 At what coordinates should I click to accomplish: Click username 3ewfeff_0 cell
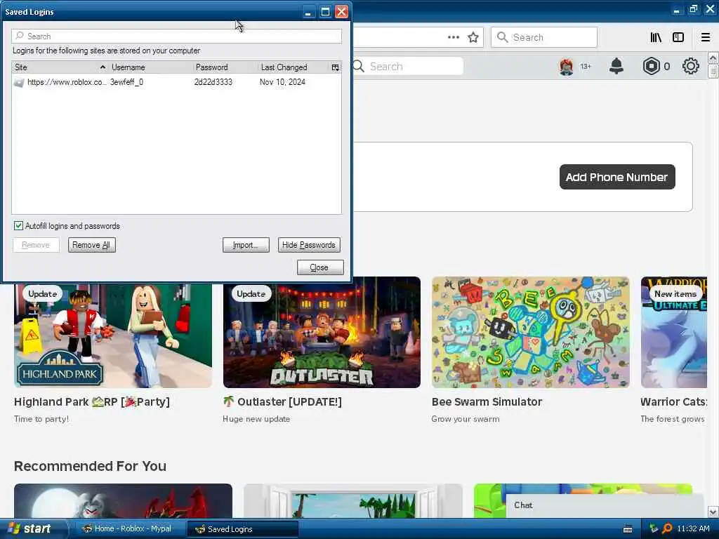[x=126, y=82]
